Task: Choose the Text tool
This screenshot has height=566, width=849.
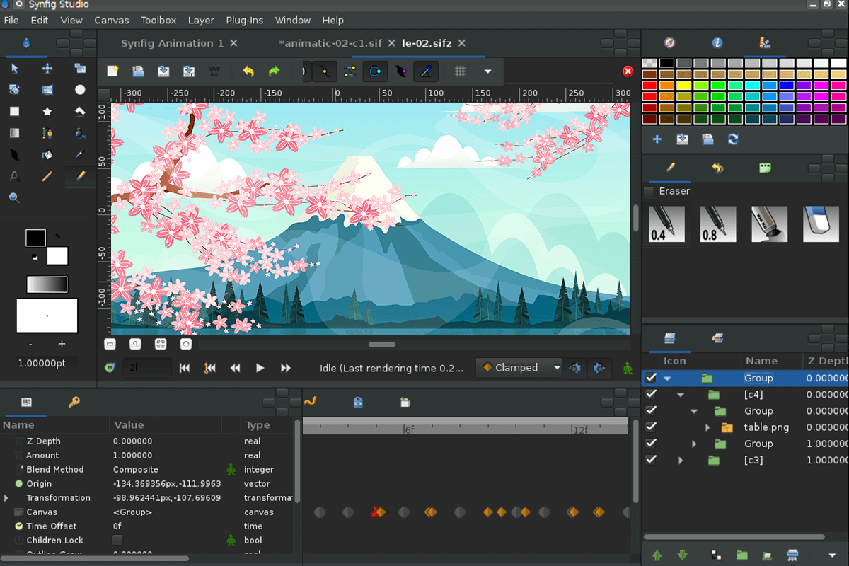Action: click(x=15, y=176)
